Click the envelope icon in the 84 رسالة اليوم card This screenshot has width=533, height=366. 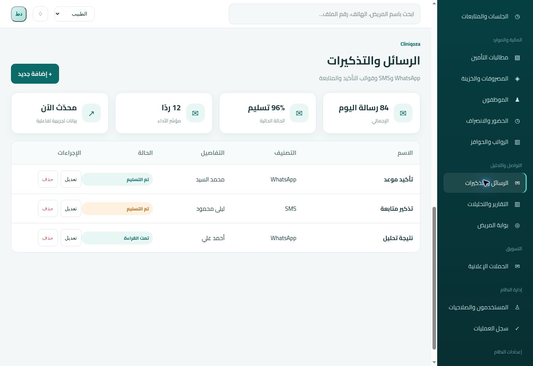point(403,113)
